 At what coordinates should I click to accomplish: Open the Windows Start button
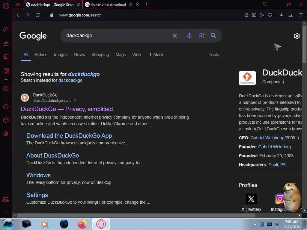click(x=8, y=224)
